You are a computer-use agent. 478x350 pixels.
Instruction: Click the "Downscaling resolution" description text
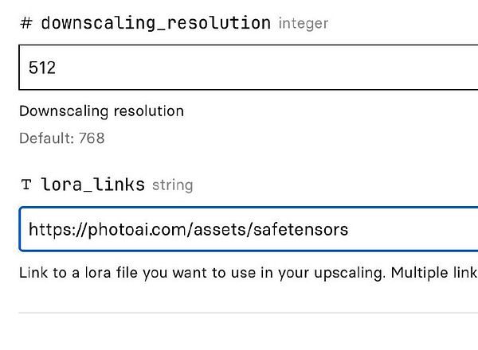[x=101, y=111]
